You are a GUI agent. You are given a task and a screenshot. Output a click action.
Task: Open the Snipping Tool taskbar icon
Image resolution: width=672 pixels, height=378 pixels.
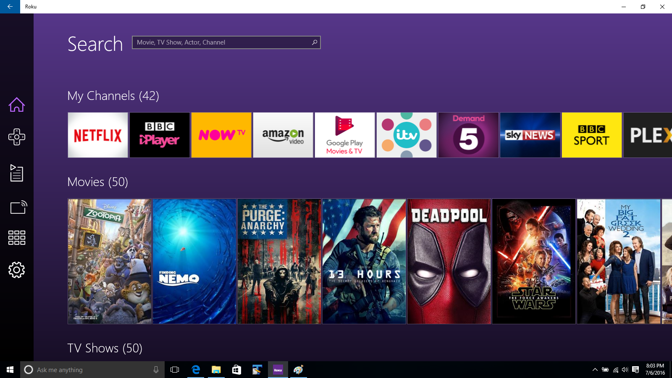tap(257, 370)
